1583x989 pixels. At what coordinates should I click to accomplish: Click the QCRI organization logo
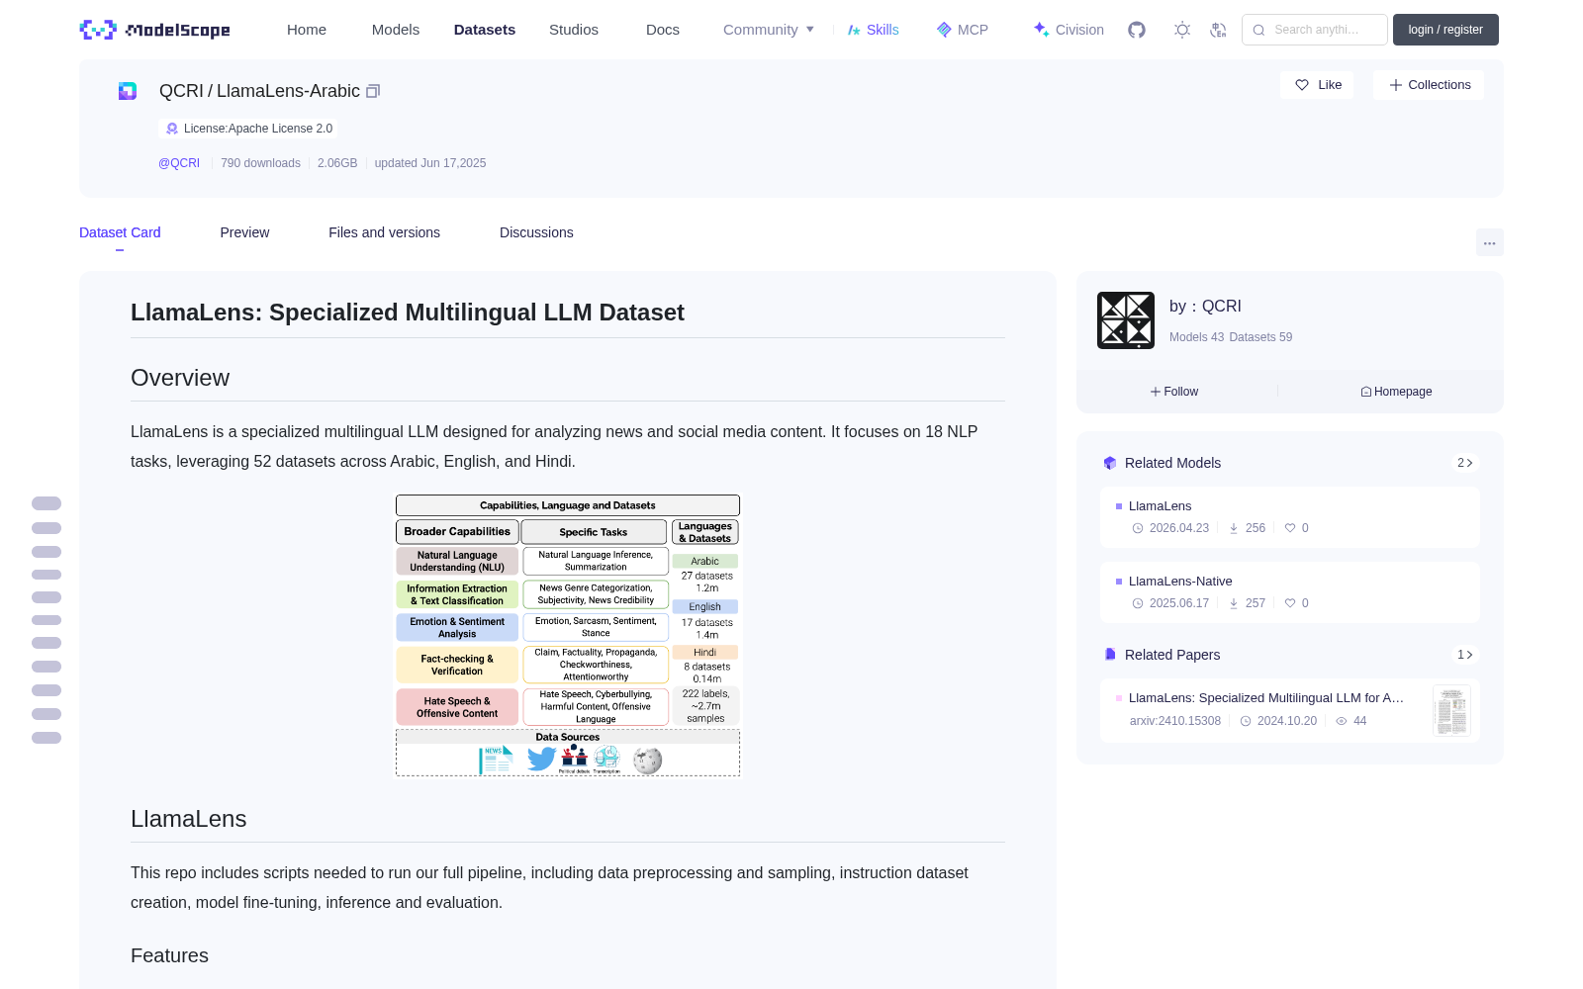[1126, 320]
